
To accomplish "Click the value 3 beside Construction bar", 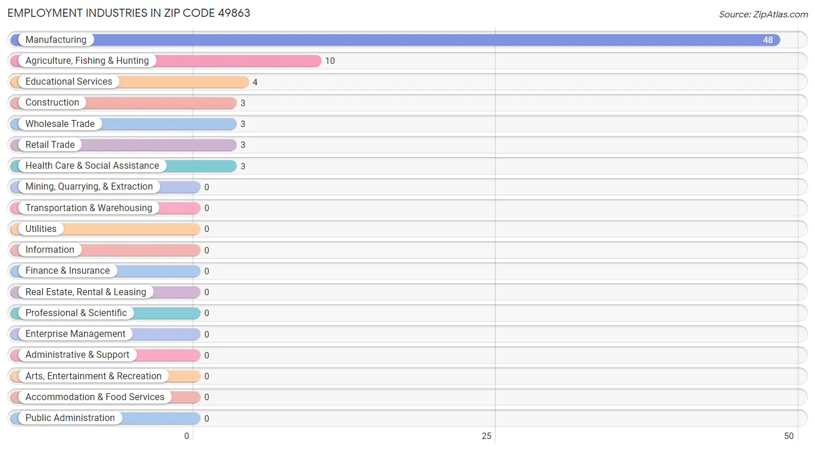I will point(243,103).
